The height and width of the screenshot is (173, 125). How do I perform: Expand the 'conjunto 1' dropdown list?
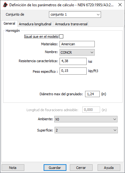coord(75,15)
